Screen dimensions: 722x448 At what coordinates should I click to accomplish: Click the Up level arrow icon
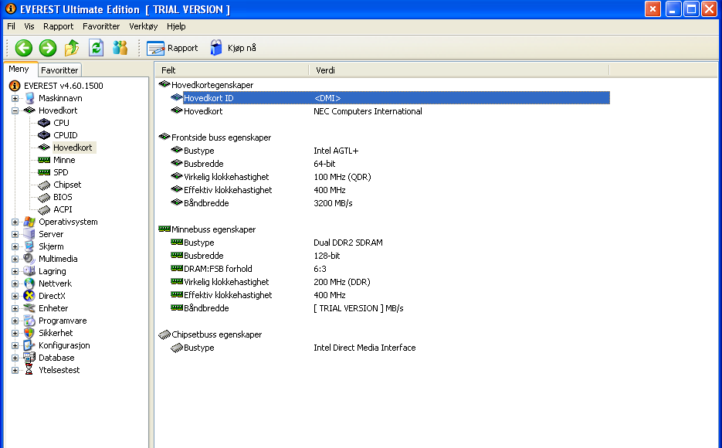tap(72, 48)
